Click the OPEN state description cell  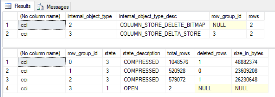tap(143, 88)
